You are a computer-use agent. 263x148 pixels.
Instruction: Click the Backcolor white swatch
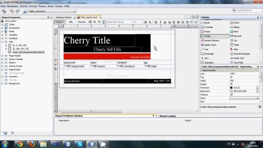coord(231,91)
